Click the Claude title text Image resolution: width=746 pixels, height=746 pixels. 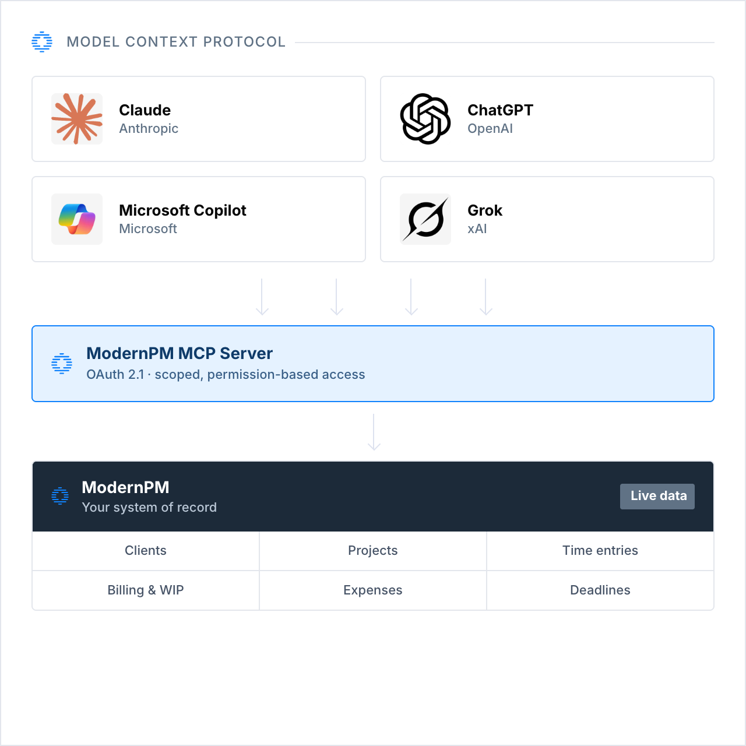[x=145, y=110]
